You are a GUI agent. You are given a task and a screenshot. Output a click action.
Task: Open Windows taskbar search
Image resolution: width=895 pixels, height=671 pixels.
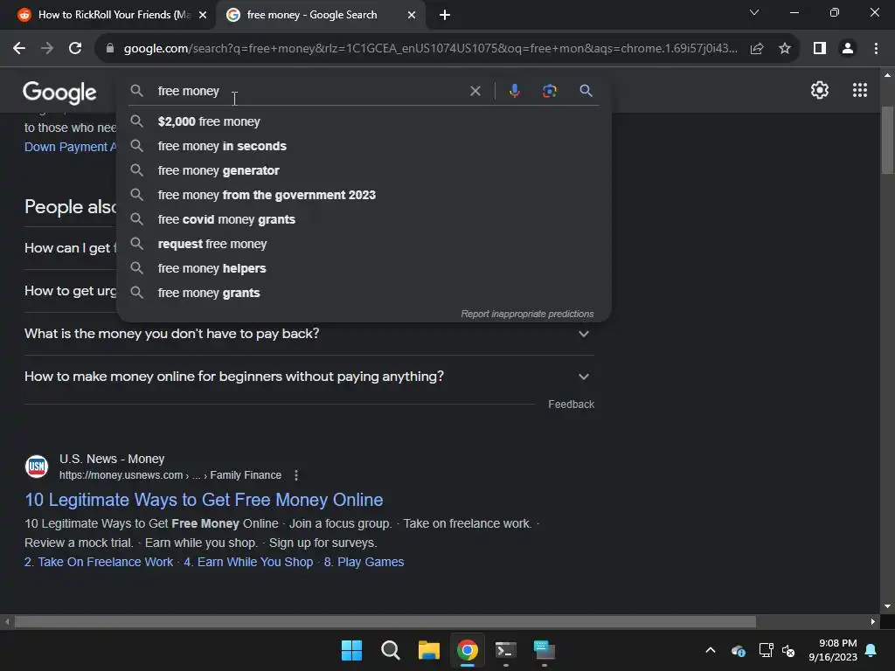tap(391, 650)
